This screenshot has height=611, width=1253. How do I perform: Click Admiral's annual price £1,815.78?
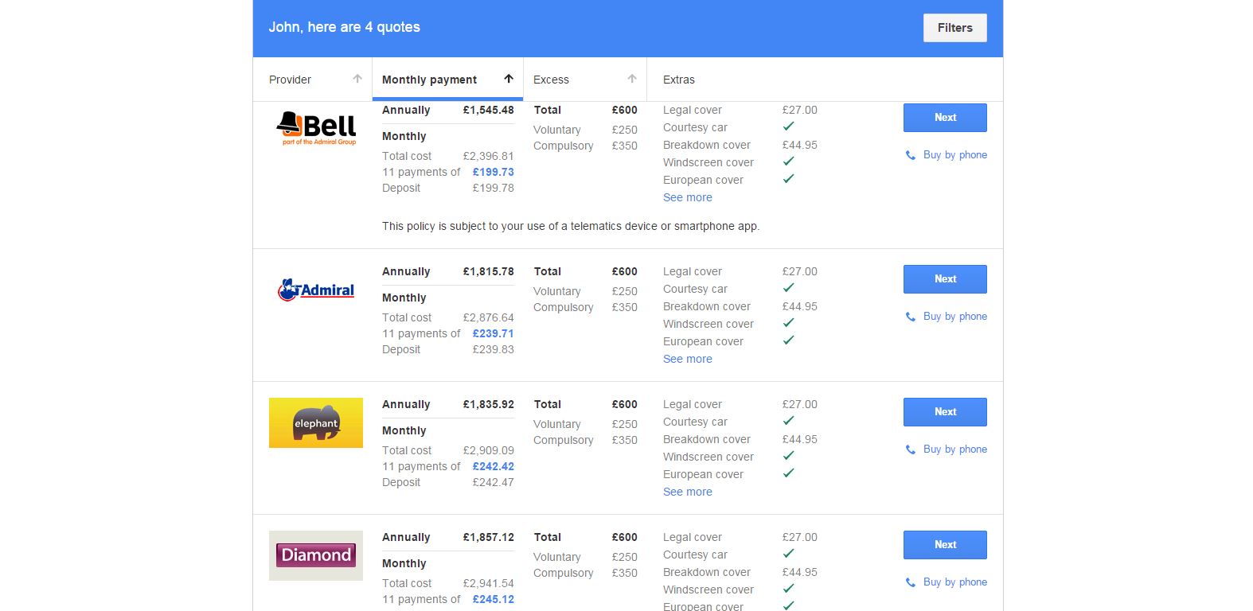(x=489, y=271)
